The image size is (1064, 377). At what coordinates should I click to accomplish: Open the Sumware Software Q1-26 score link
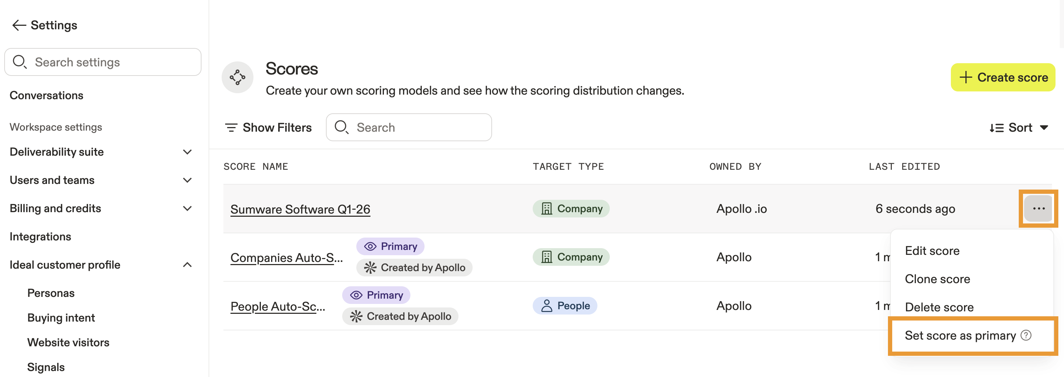pos(300,209)
